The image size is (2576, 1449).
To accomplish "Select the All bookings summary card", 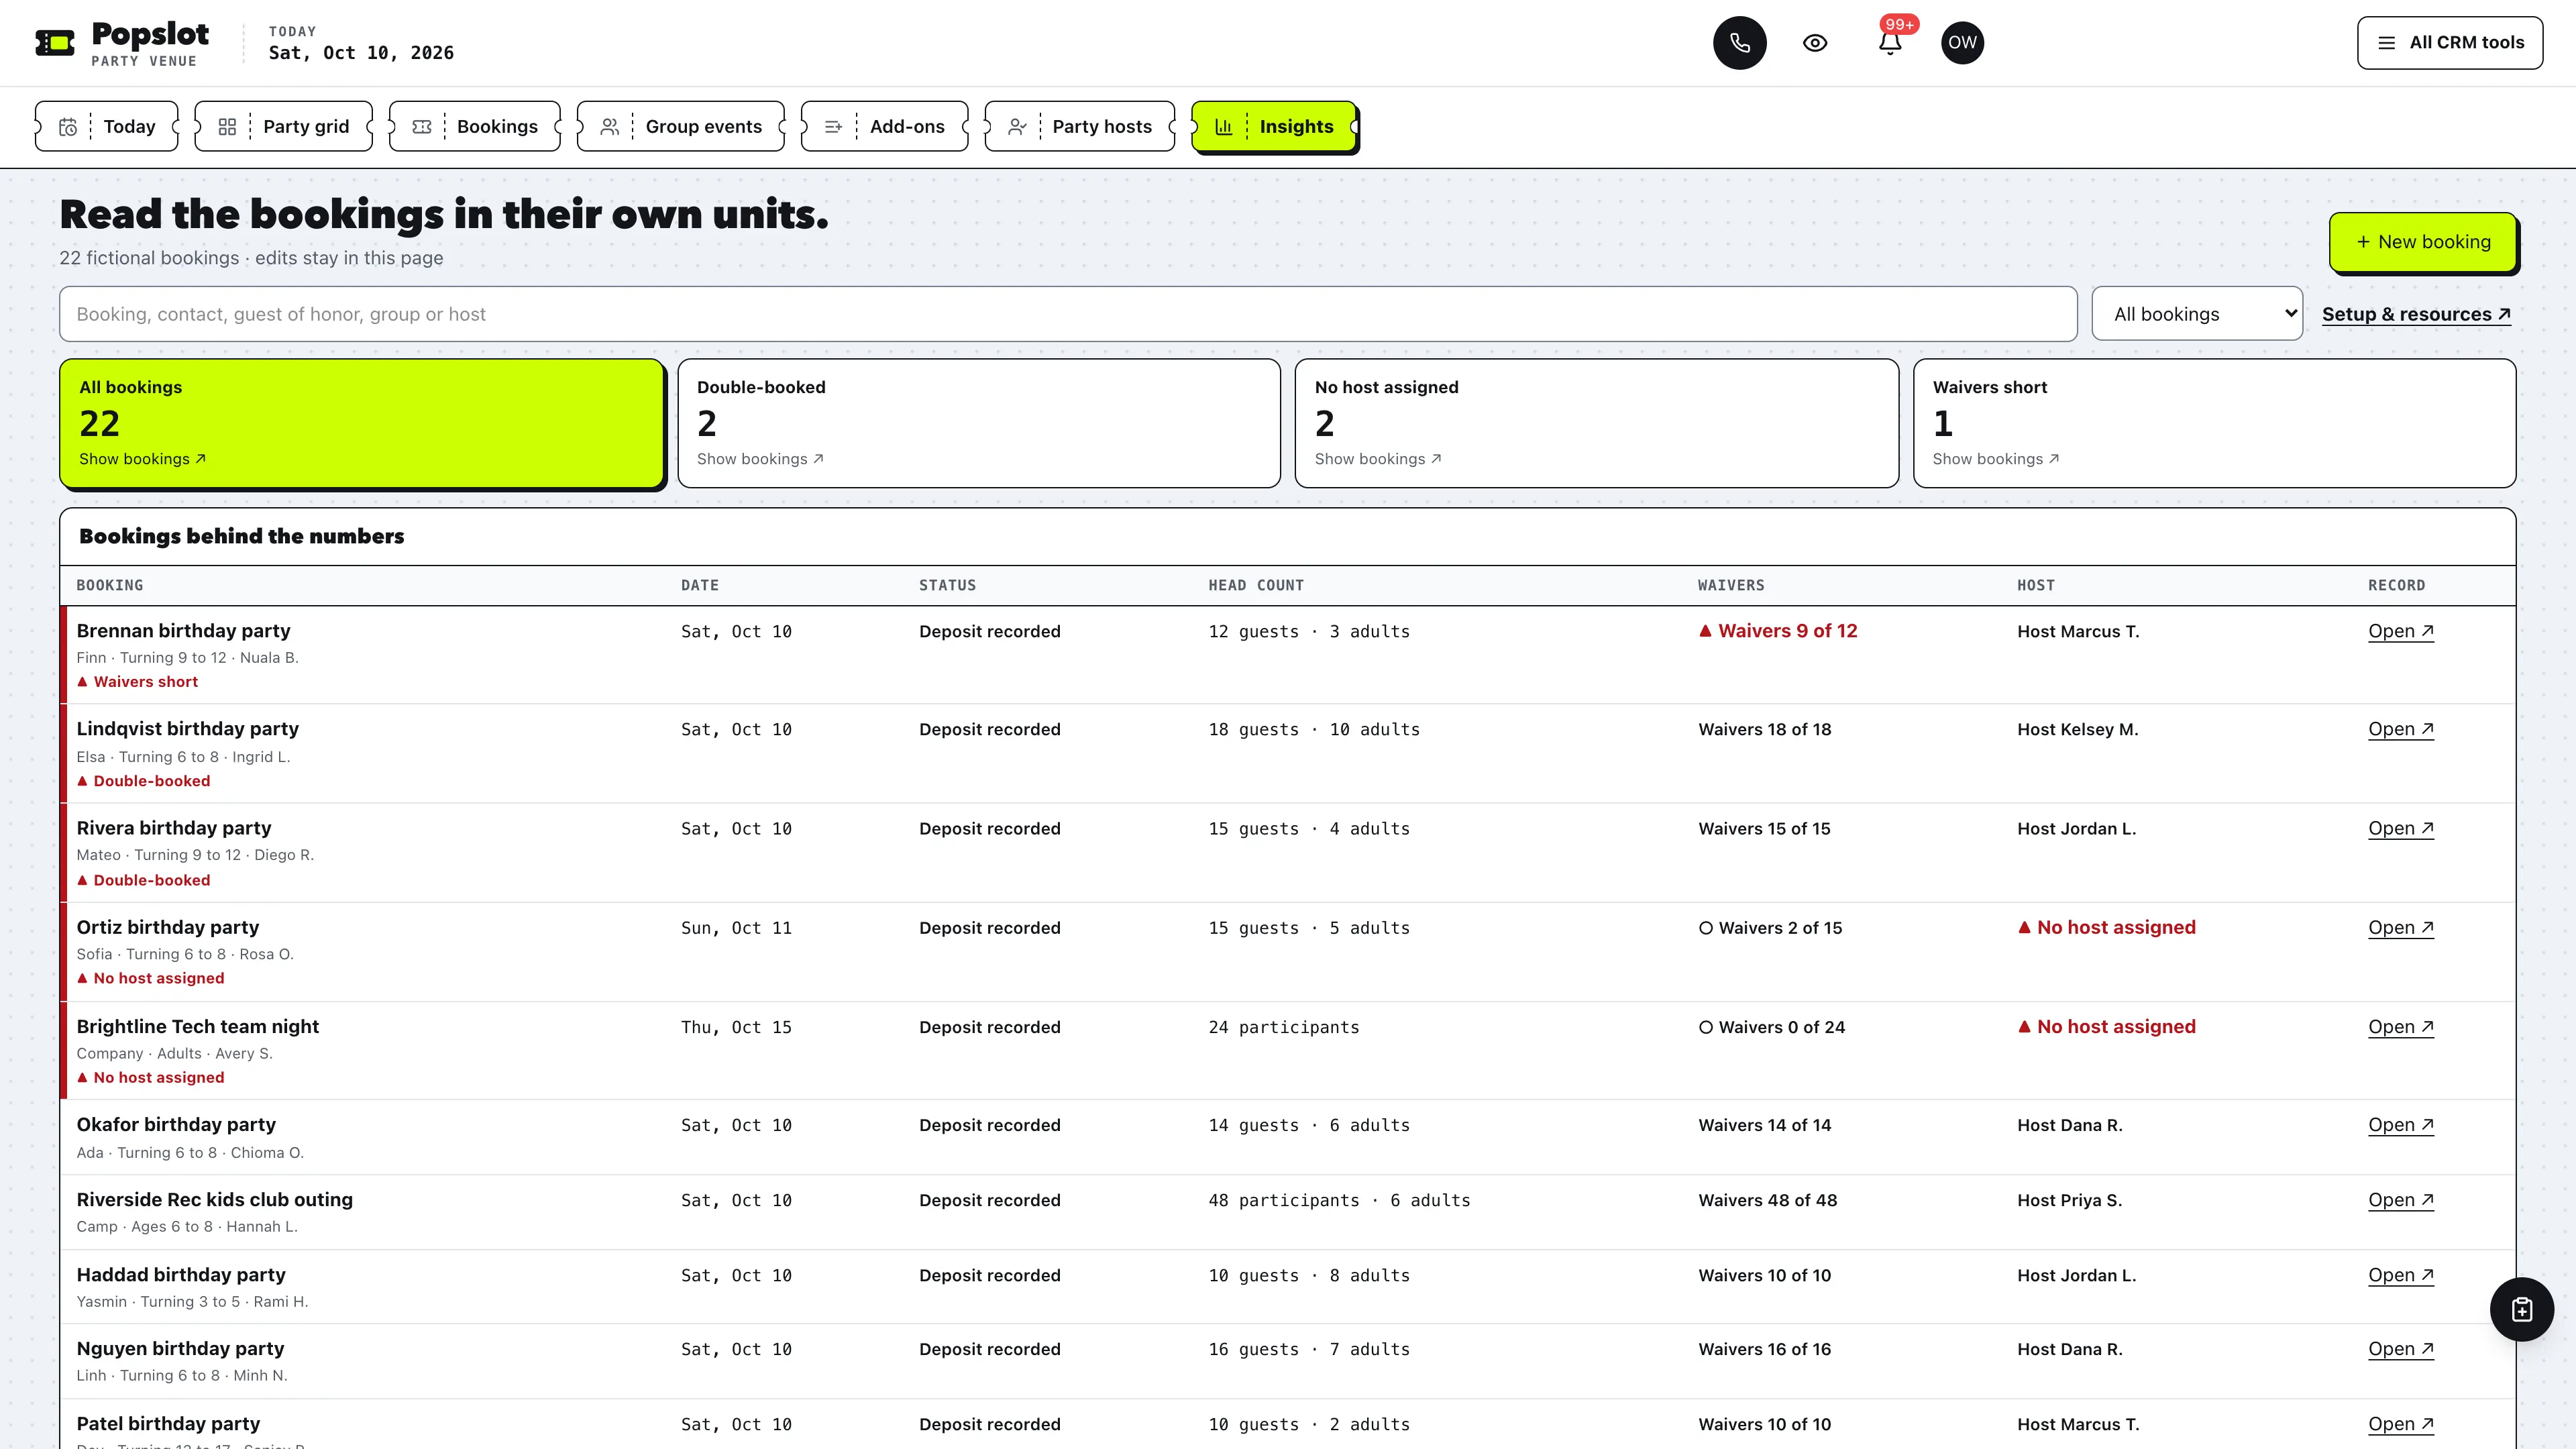I will 362,423.
